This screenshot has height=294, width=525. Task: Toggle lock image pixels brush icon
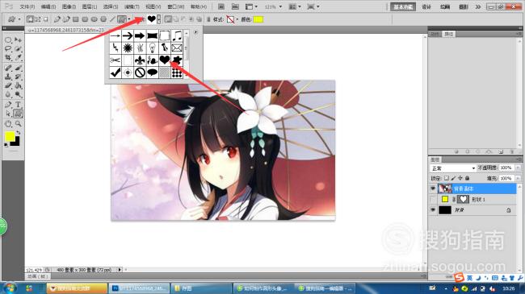[453, 178]
